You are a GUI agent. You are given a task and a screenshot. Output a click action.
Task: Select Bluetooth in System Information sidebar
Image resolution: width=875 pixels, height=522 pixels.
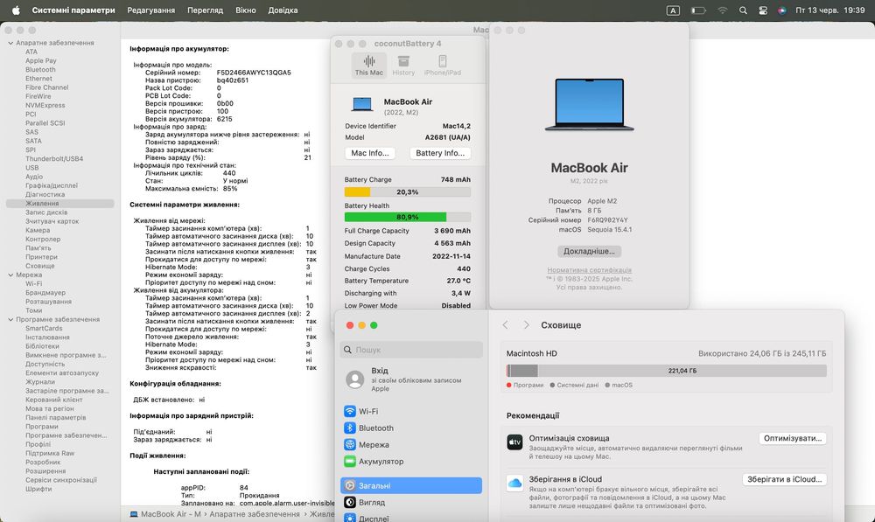[40, 70]
